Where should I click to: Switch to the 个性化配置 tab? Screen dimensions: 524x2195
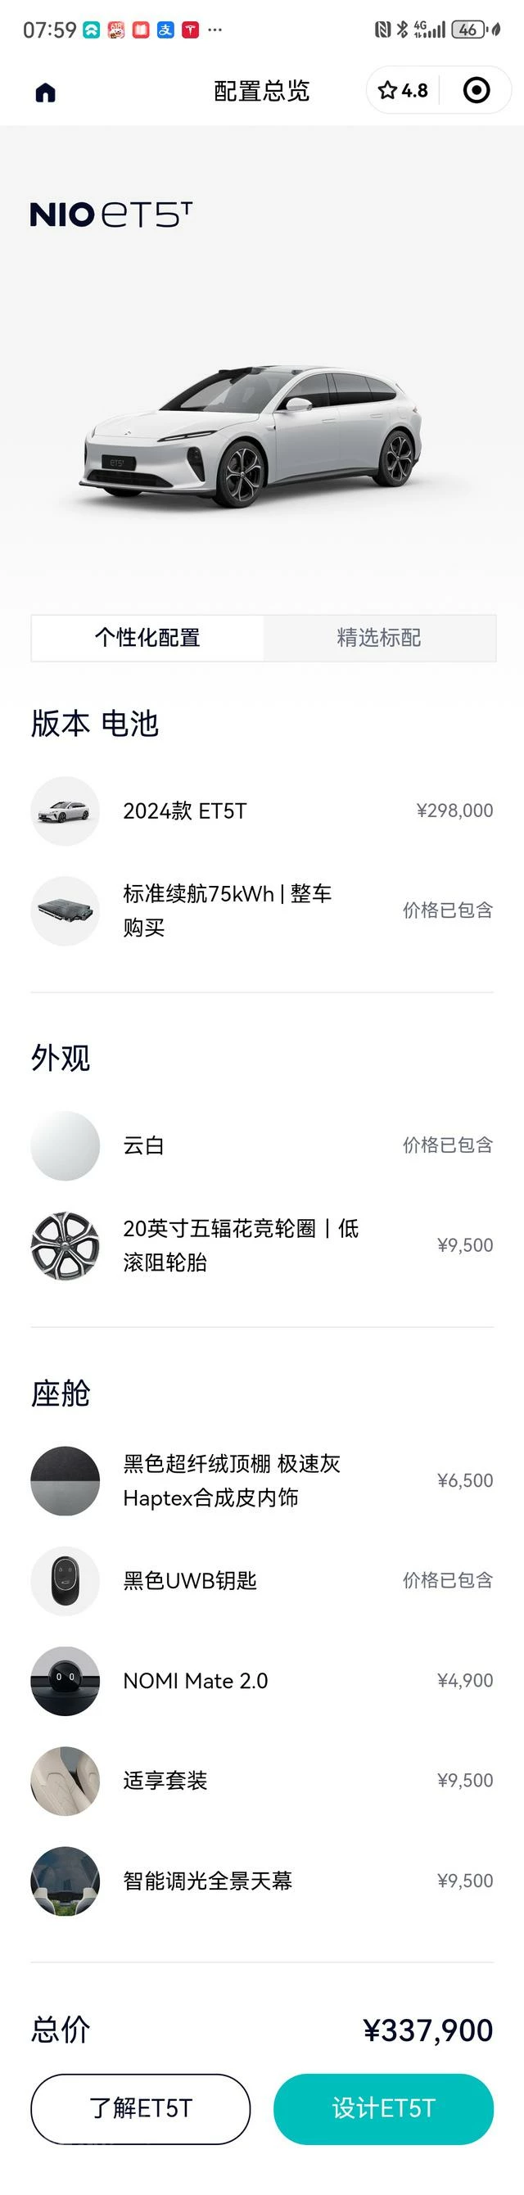pos(147,637)
